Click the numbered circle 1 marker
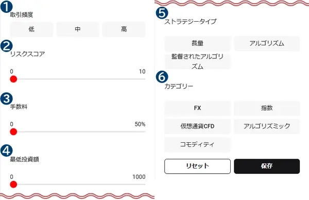The image size is (309, 200). pos(7,7)
